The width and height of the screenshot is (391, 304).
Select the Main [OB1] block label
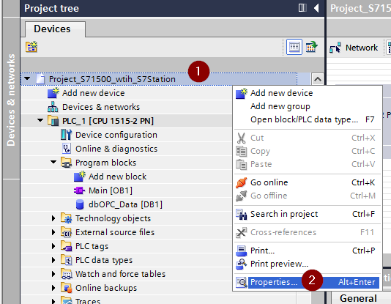click(x=111, y=190)
